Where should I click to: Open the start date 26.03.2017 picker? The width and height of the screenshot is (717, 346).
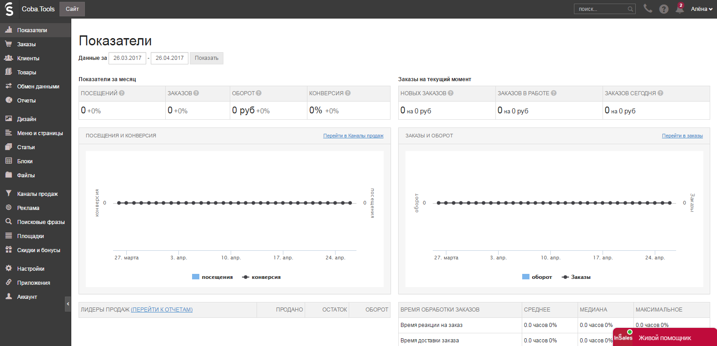click(x=127, y=58)
